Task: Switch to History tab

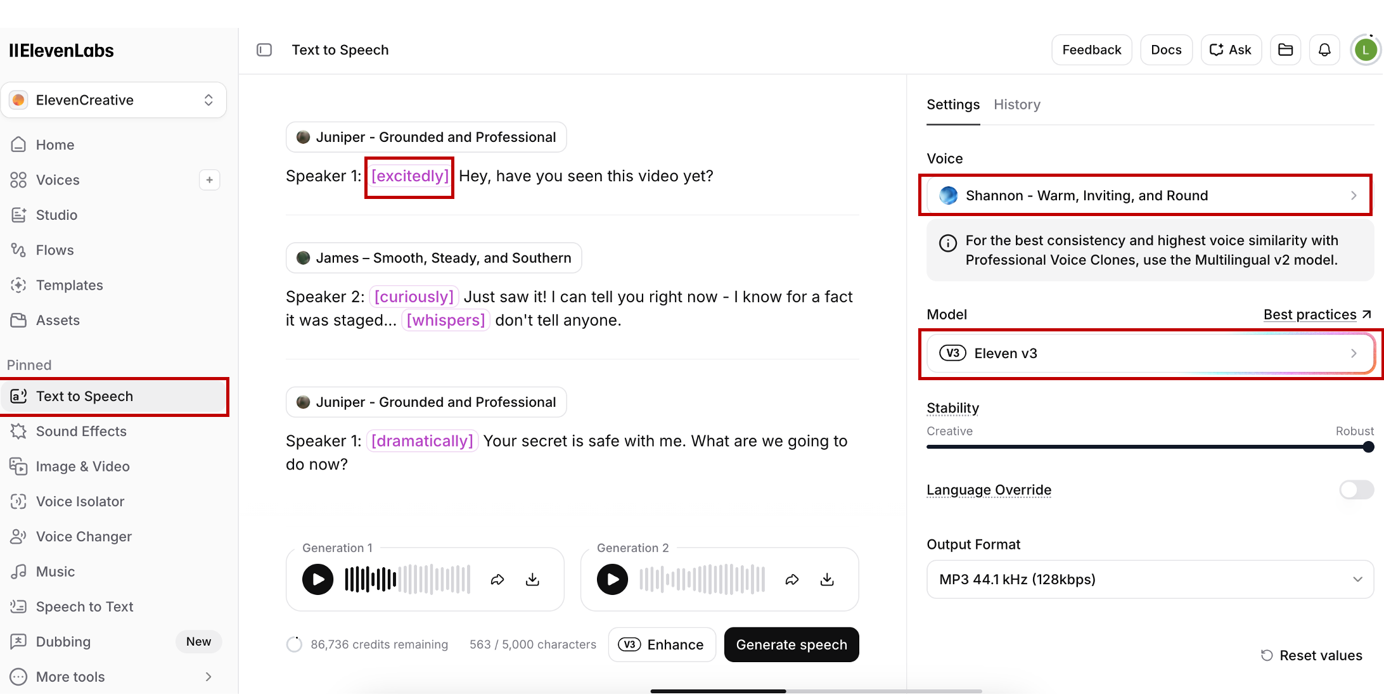Action: [x=1017, y=105]
